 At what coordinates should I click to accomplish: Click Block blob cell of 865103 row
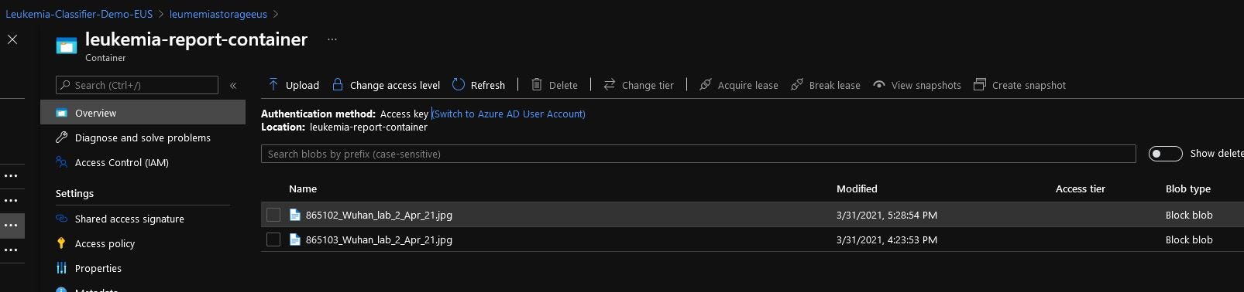tap(1189, 239)
